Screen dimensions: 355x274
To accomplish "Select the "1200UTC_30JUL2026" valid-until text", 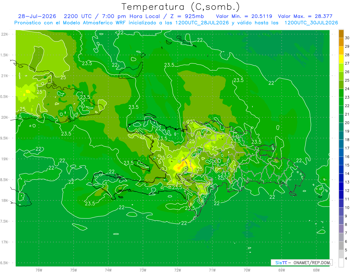I will pyautogui.click(x=311, y=23).
